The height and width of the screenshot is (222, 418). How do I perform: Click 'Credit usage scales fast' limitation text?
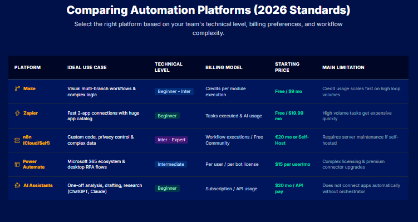coord(361,91)
